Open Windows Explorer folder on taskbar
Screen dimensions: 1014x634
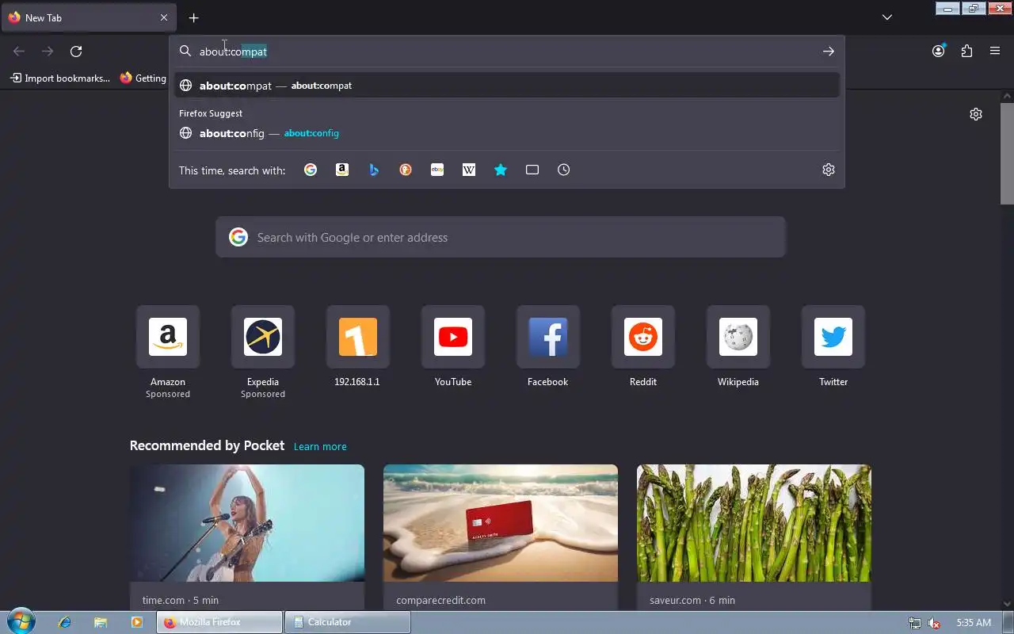[101, 623]
